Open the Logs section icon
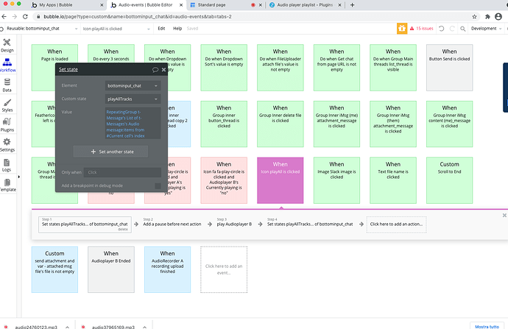 click(x=7, y=165)
